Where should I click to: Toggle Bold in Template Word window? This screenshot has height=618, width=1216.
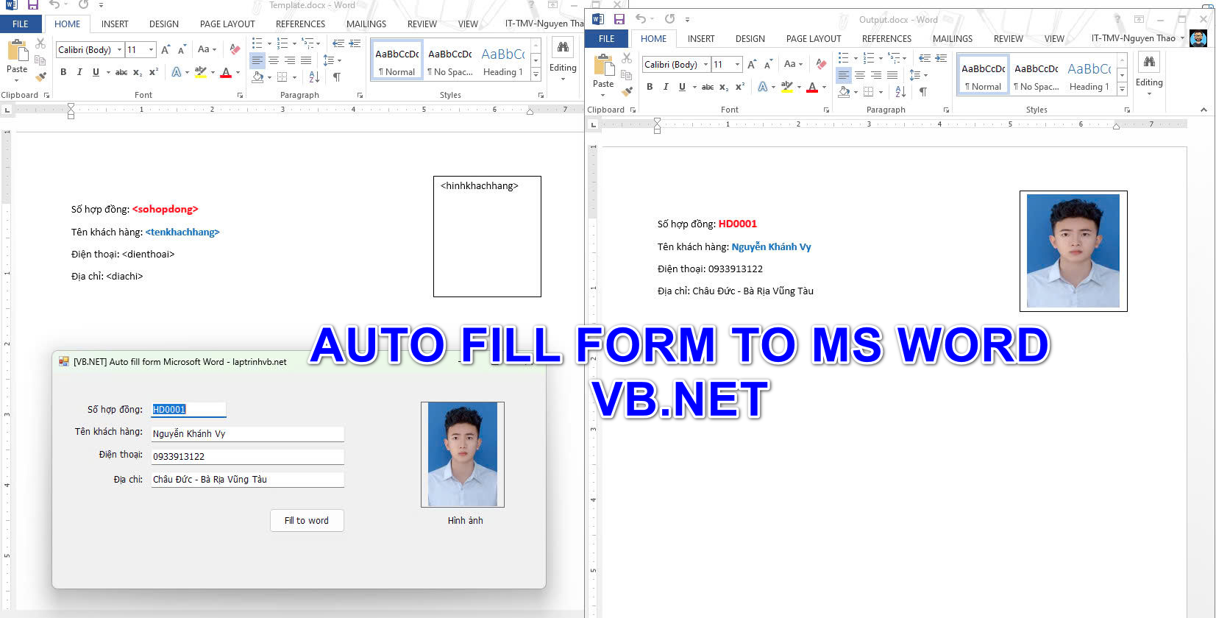63,72
